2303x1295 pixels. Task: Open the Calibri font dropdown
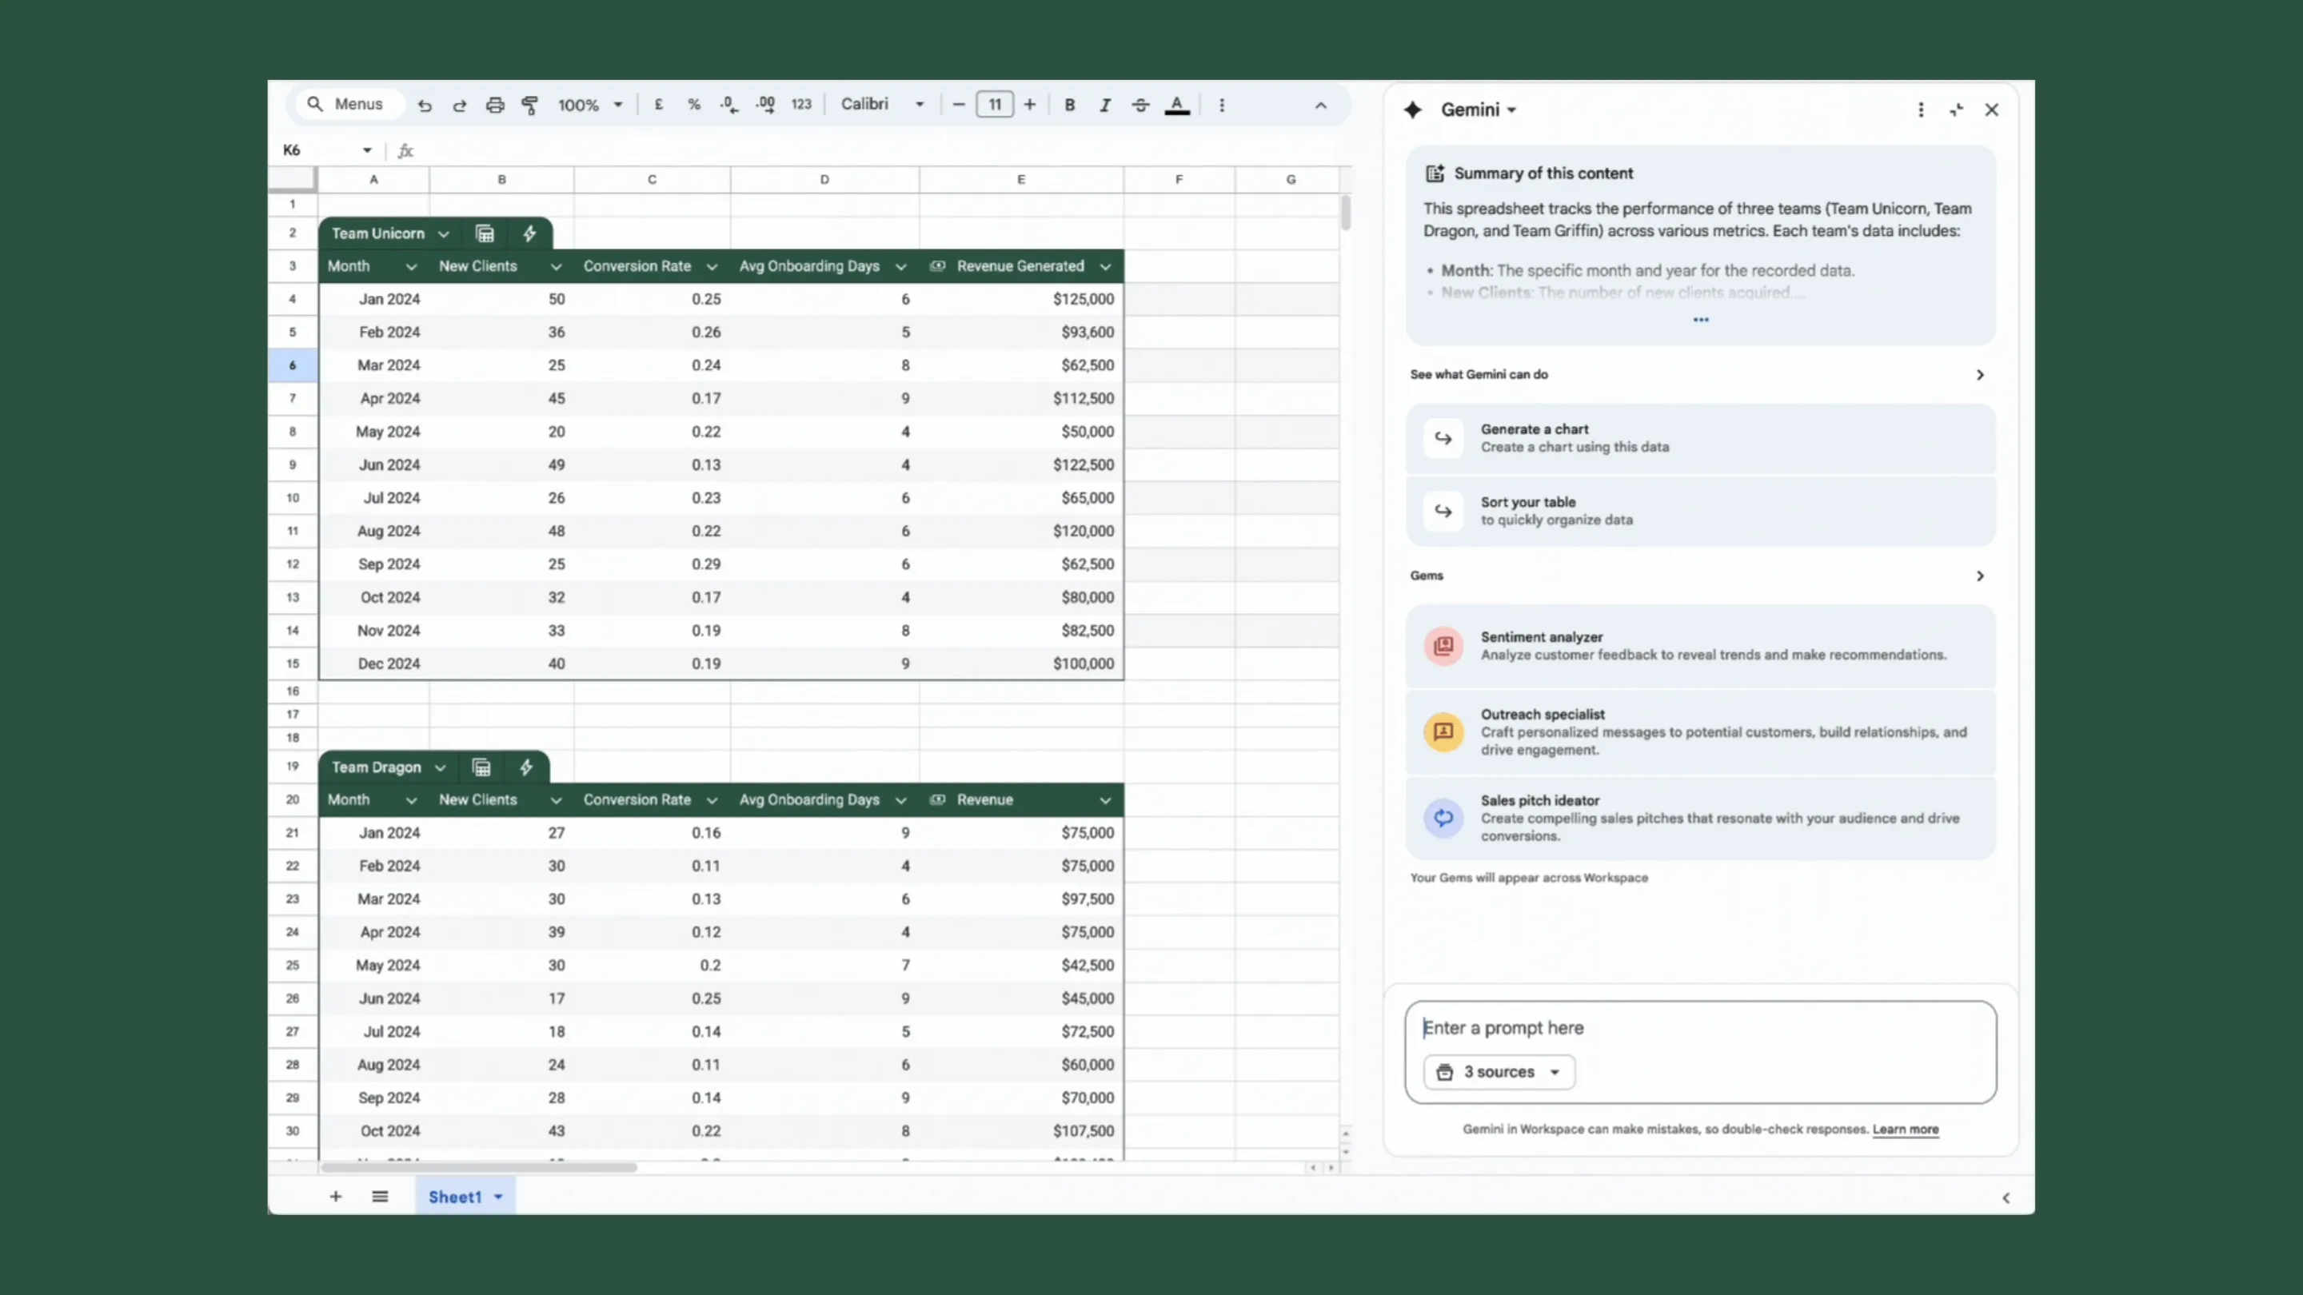tap(881, 105)
